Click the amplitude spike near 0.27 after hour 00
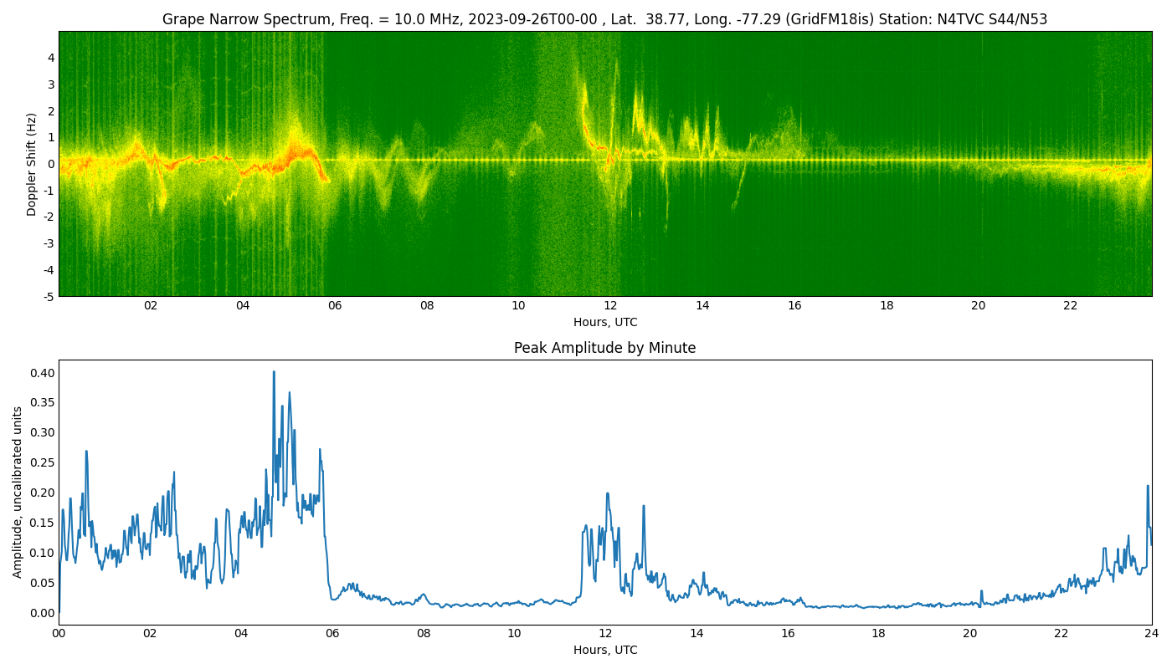1172x669 pixels. coord(86,452)
